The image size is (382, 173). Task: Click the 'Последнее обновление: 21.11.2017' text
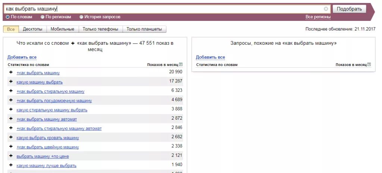[341, 29]
